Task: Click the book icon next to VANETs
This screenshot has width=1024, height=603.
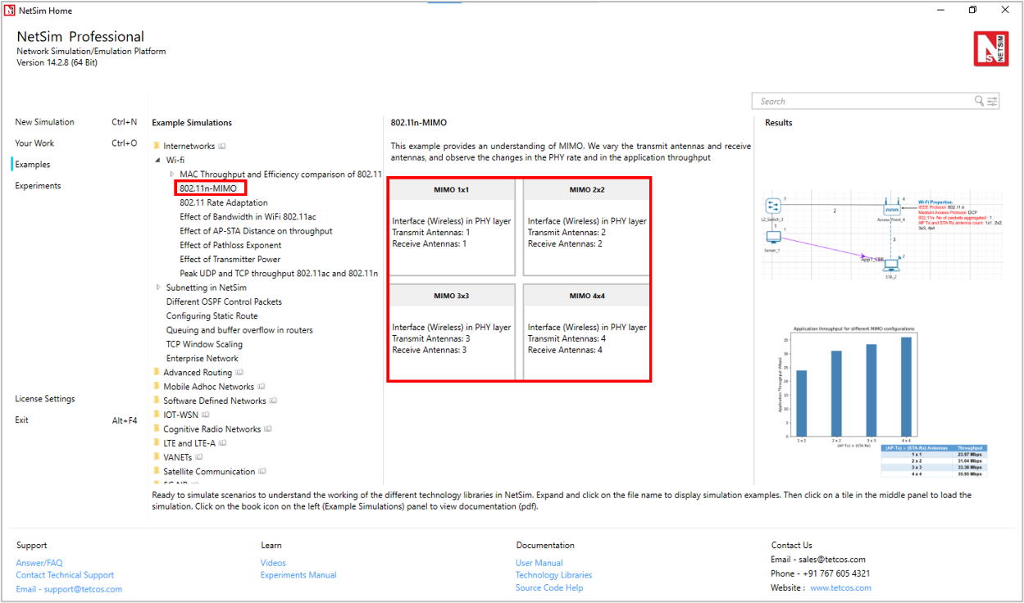Action: coord(199,457)
